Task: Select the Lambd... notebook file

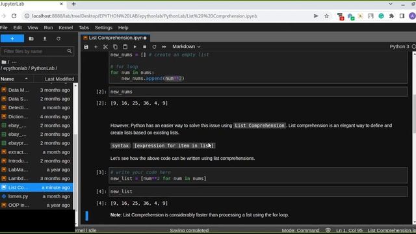Action: [x=36, y=179]
